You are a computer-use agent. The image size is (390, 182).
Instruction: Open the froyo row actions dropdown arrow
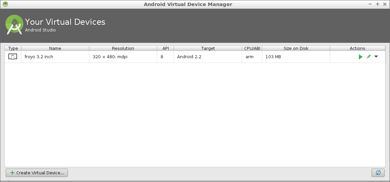(x=376, y=57)
